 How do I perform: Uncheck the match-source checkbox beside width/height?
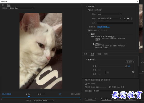coord(133,72)
